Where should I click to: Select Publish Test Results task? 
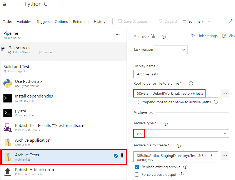[x=64, y=128]
